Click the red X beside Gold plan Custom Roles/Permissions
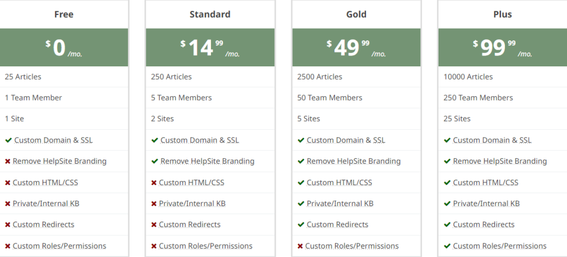The width and height of the screenshot is (567, 257). click(x=300, y=246)
